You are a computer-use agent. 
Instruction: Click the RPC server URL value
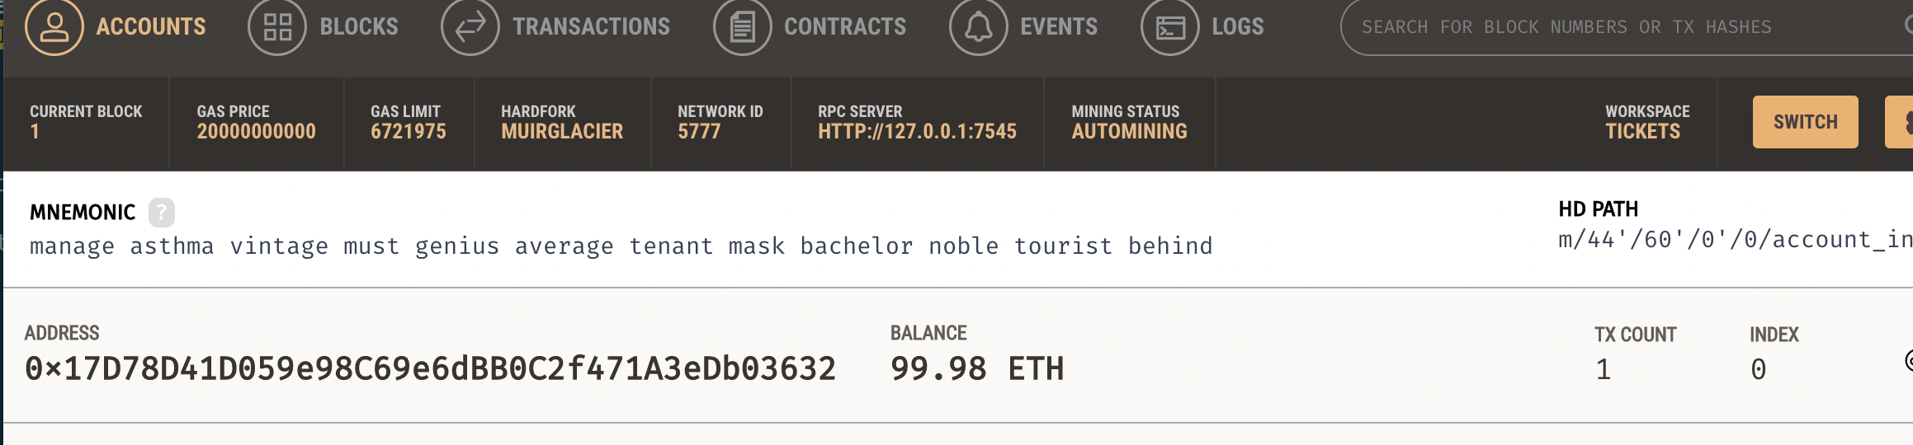pyautogui.click(x=917, y=131)
